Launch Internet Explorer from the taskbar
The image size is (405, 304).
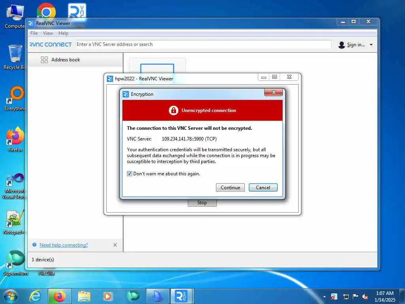coord(35,296)
